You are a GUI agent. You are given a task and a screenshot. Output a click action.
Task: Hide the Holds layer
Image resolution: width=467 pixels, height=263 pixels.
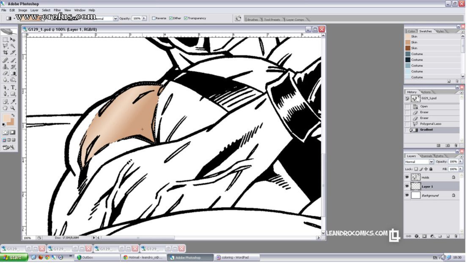click(x=407, y=177)
